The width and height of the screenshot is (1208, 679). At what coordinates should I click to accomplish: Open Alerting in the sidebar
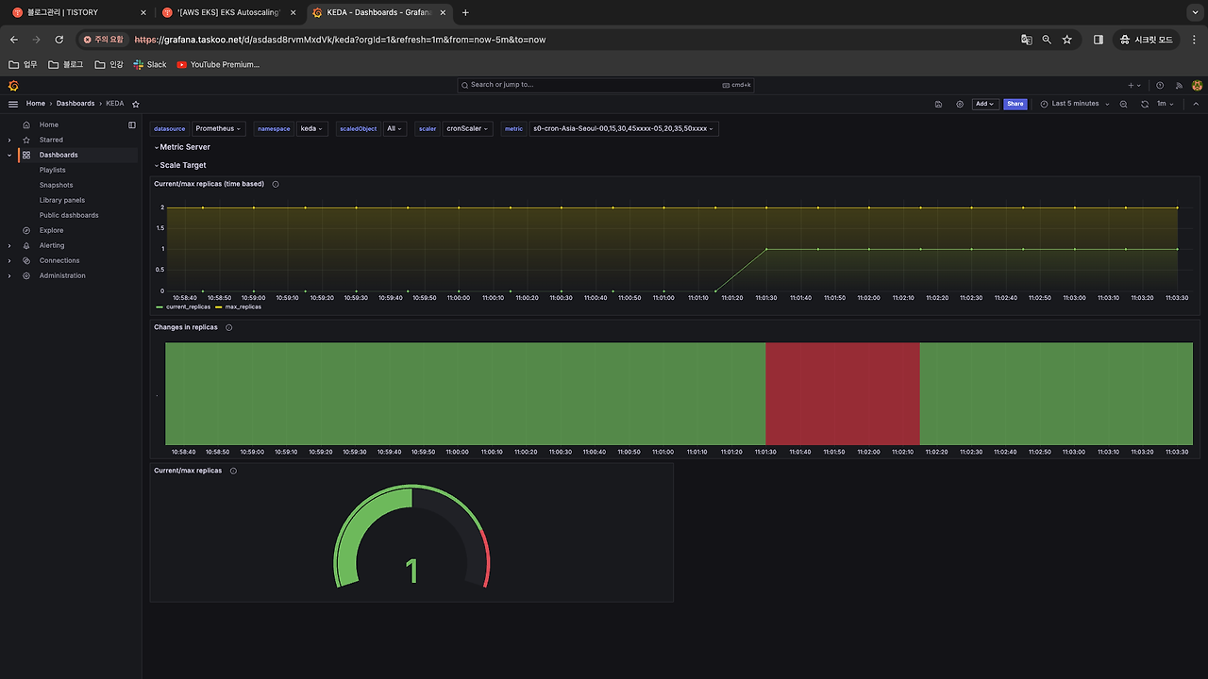[52, 245]
